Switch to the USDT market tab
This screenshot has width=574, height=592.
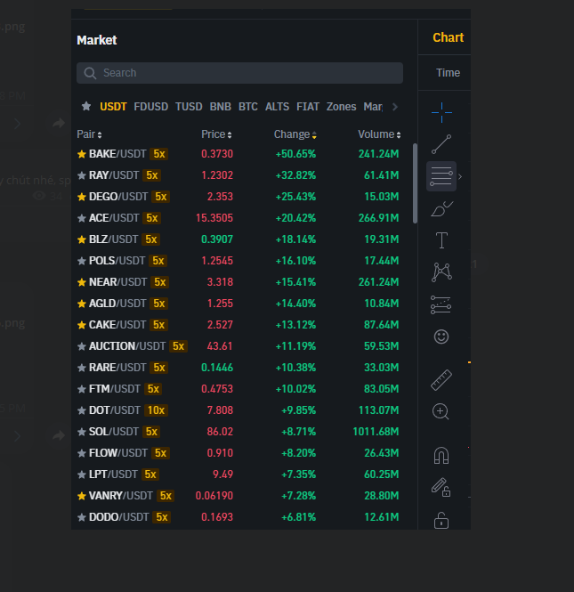coord(113,107)
